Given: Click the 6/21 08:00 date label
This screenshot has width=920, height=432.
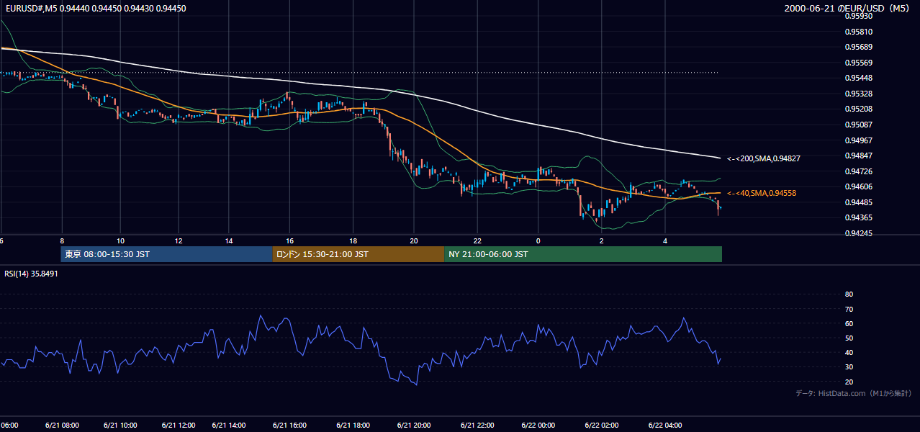Looking at the screenshot, I should [x=63, y=425].
